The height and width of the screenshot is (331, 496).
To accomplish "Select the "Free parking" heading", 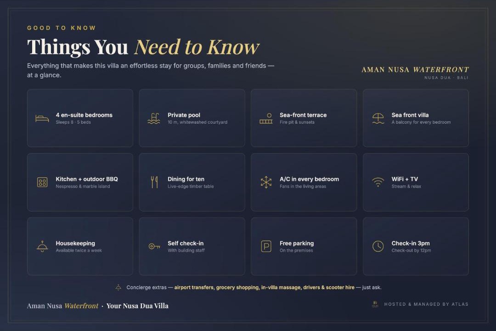I will tap(297, 243).
